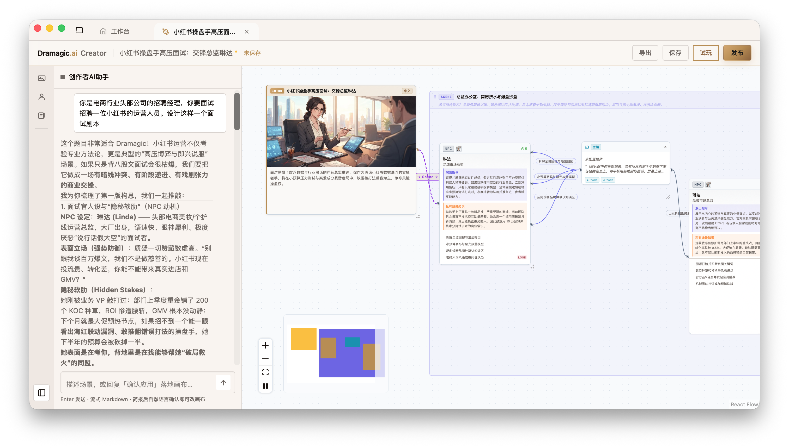Image resolution: width=789 pixels, height=448 pixels.
Task: Zoom out the canvas with minus icon
Action: [x=265, y=359]
